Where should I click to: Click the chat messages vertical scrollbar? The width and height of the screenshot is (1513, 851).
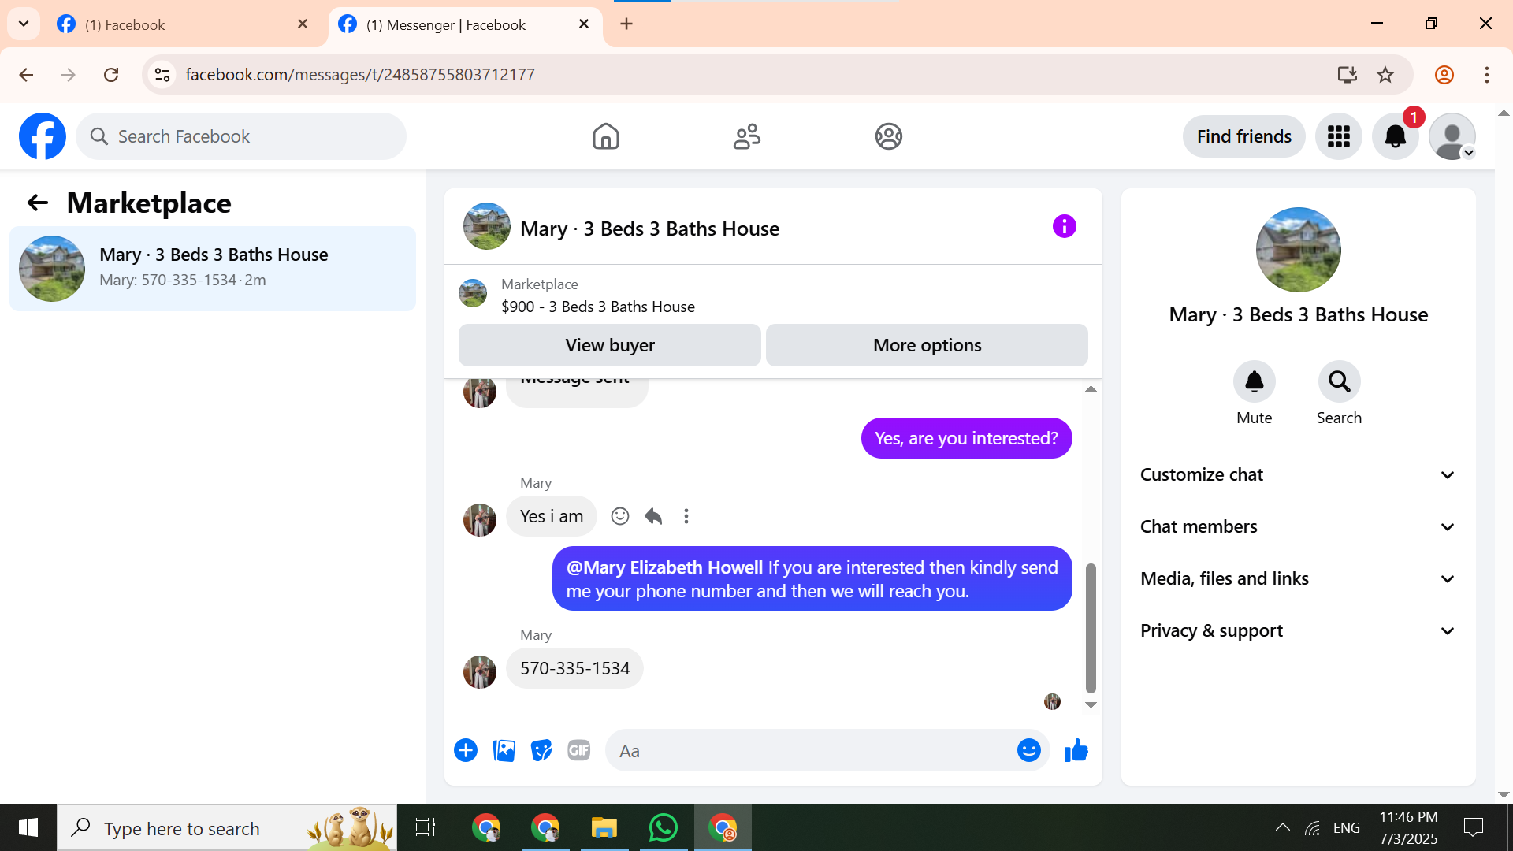[1091, 627]
